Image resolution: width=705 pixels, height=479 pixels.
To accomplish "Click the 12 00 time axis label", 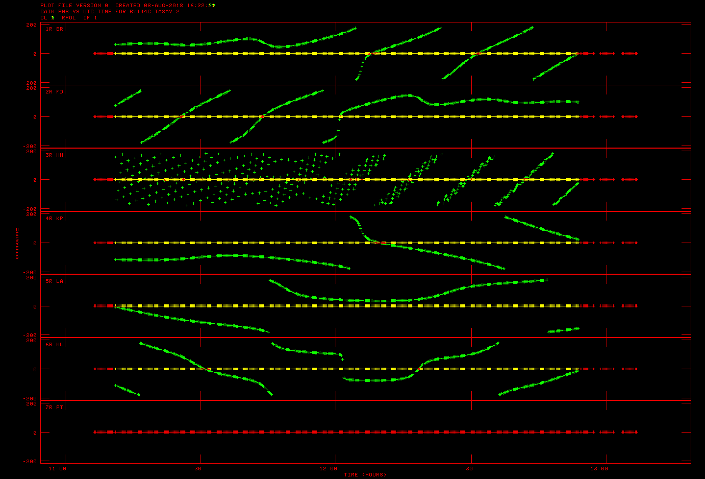I will click(329, 468).
